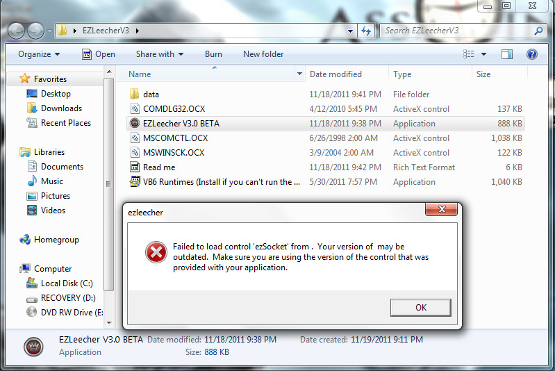555x371 pixels.
Task: Close the ezleecher error dialog
Action: click(x=441, y=209)
